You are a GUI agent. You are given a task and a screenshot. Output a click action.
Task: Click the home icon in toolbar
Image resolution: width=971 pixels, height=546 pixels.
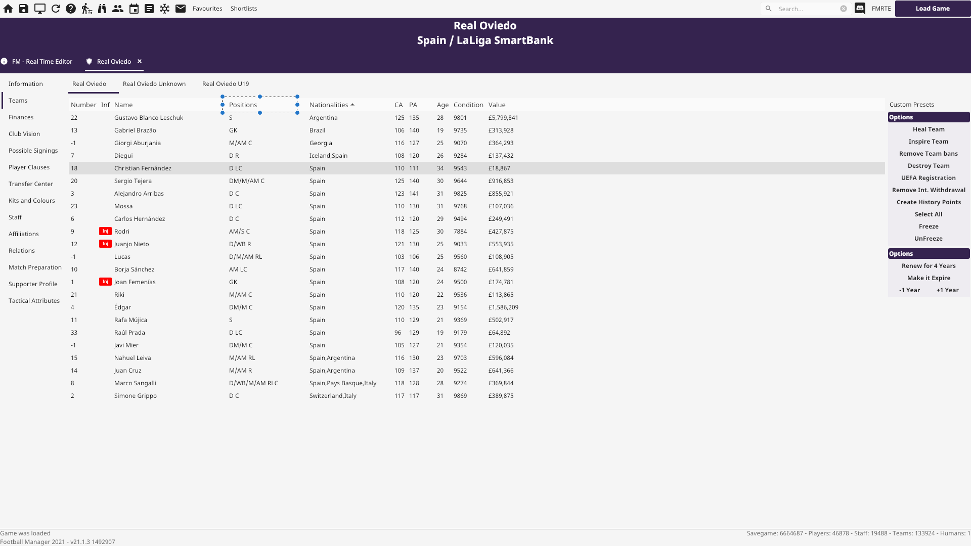pos(8,9)
